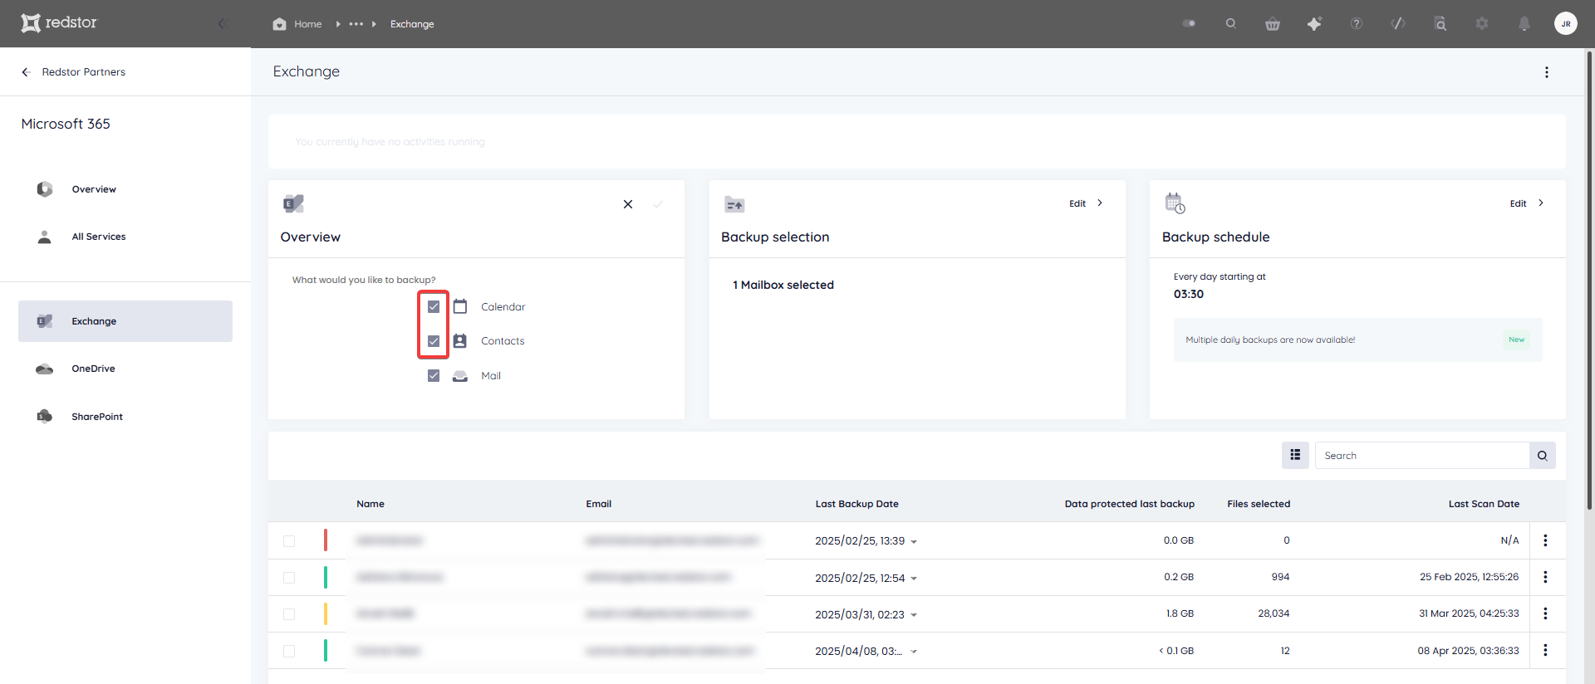Show notifications via the bell icon
The height and width of the screenshot is (684, 1595).
point(1524,23)
